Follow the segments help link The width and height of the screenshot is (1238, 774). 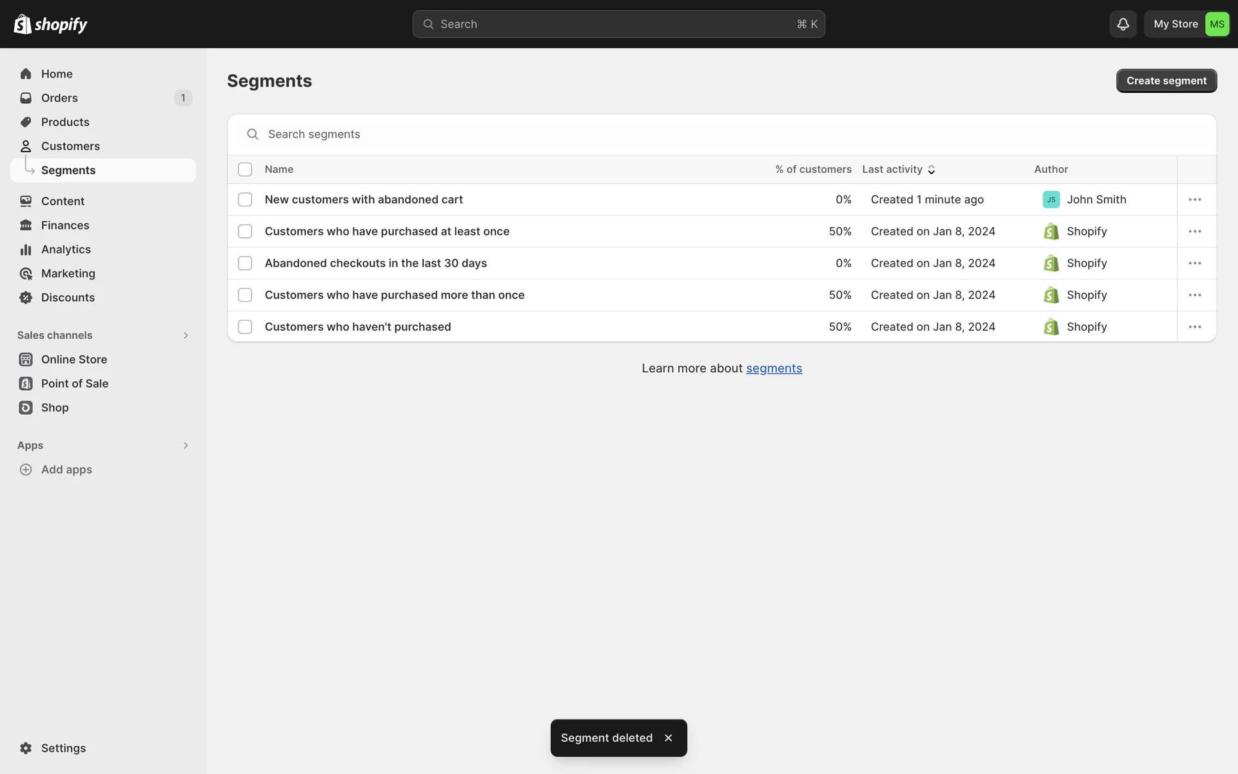[x=774, y=368]
